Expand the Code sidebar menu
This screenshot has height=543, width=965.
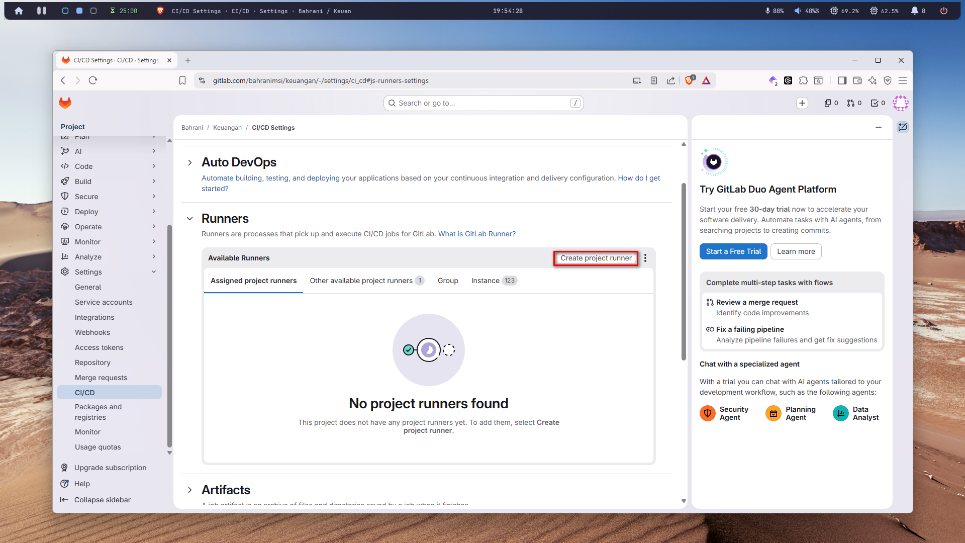(x=109, y=166)
